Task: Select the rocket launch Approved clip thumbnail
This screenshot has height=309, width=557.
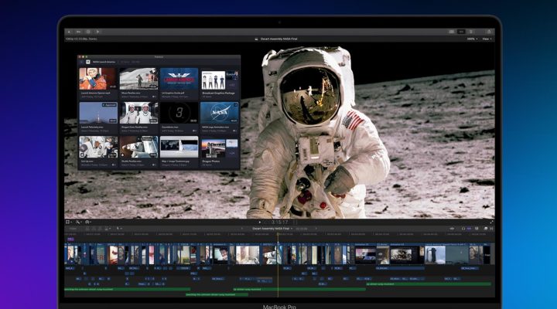Action: pos(98,113)
